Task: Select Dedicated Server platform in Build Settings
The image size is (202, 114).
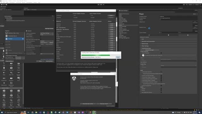Action: (x=15, y=36)
